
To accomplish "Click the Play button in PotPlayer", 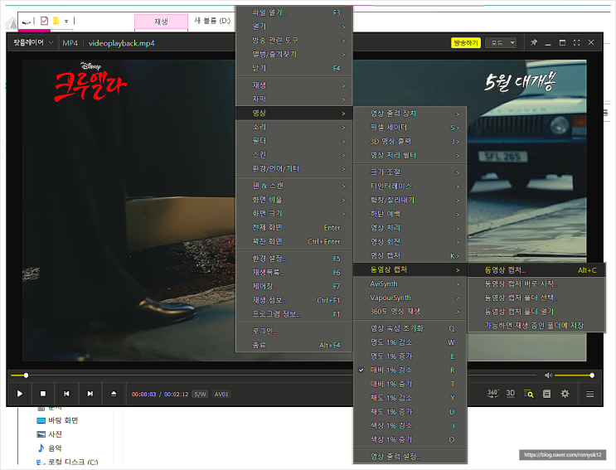I will pos(20,394).
